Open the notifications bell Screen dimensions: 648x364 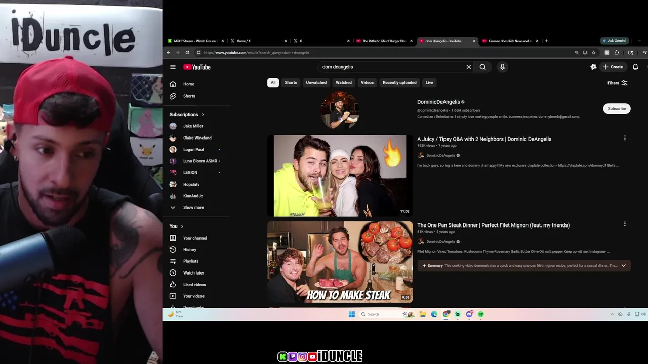click(635, 67)
